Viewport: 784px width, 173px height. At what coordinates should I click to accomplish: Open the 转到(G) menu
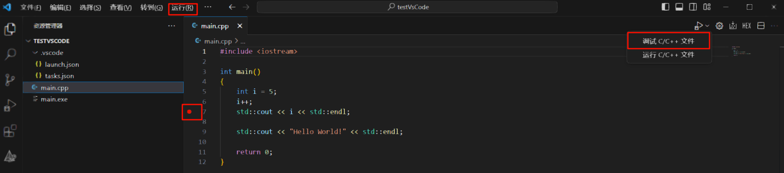coord(151,7)
